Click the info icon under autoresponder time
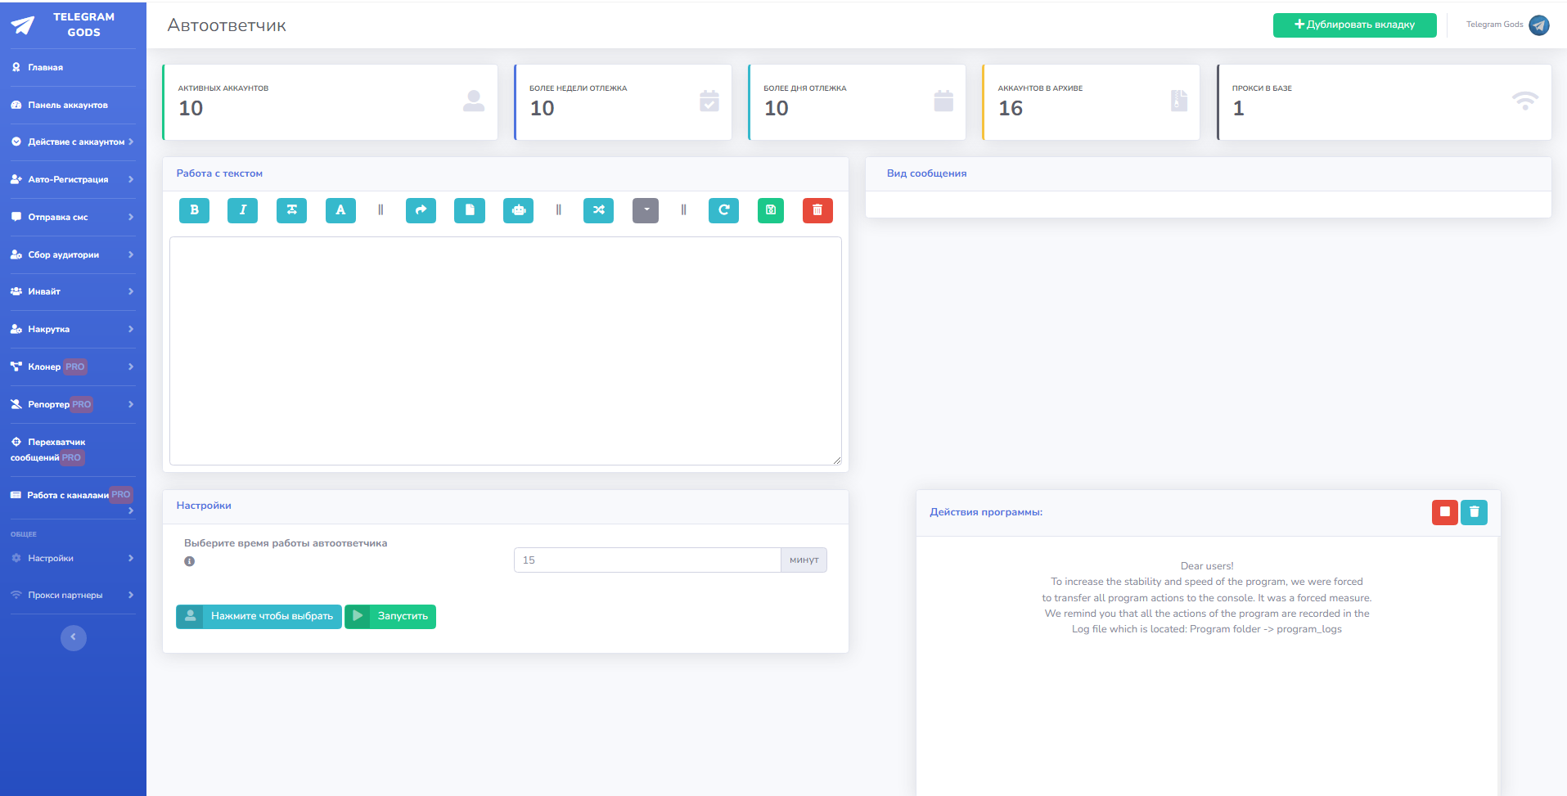This screenshot has height=796, width=1567. tap(190, 561)
